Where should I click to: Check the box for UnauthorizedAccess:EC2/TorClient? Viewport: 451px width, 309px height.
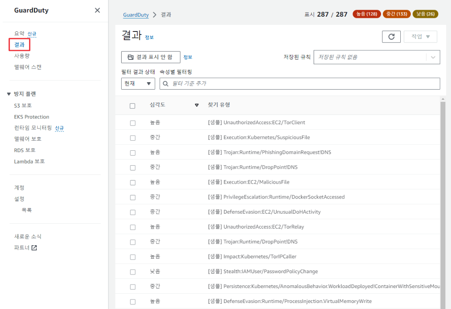click(133, 123)
